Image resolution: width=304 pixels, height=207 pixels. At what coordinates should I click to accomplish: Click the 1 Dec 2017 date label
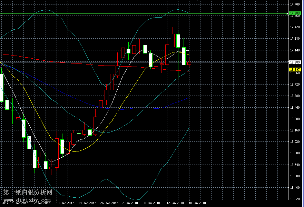[x=20, y=203]
